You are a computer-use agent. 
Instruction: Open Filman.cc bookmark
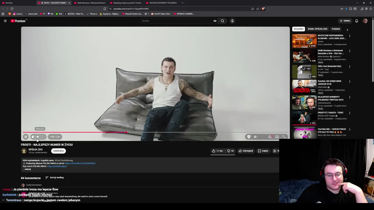92,14
